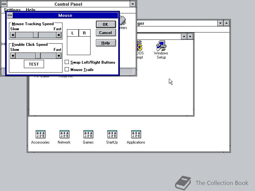Screen dimensions: 255x191
Task: Decrease Double Click Speed with left arrow
Action: coord(13,56)
